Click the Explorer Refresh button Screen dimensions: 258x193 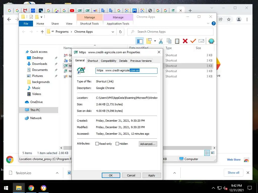(120, 32)
